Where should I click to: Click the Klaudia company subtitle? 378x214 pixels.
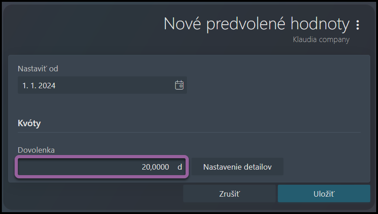pos(321,40)
